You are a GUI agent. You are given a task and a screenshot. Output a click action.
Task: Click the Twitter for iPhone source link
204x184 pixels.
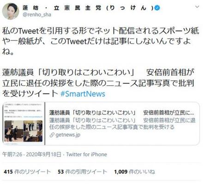click(87, 155)
